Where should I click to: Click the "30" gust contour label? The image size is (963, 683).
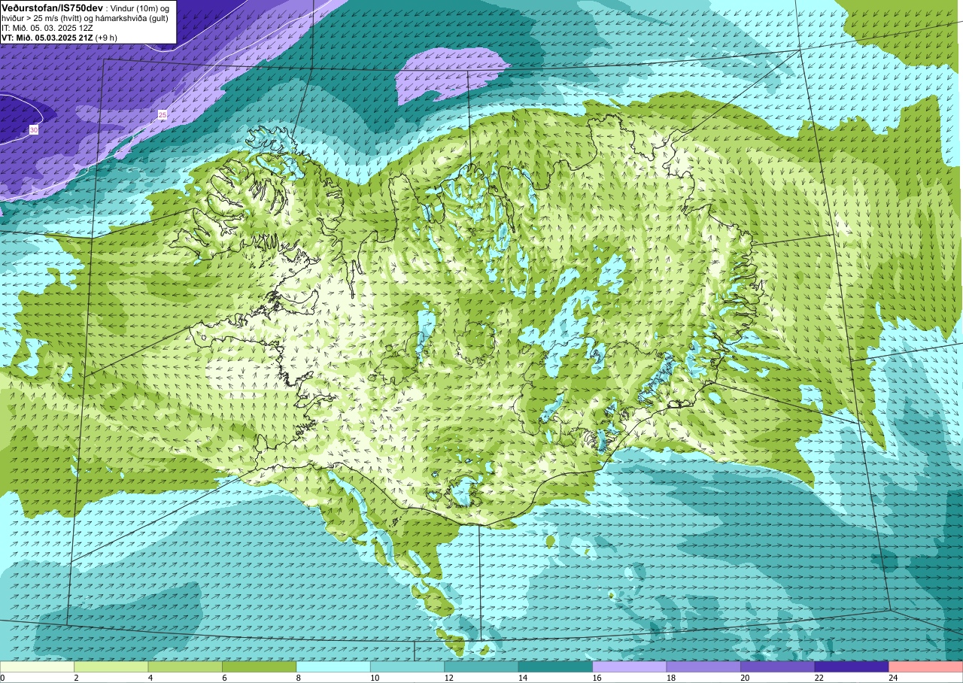click(34, 130)
